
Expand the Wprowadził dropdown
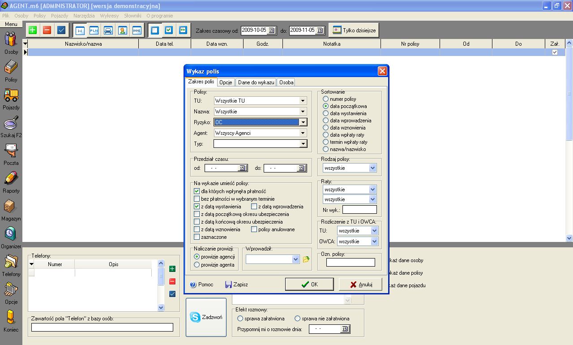tap(295, 259)
